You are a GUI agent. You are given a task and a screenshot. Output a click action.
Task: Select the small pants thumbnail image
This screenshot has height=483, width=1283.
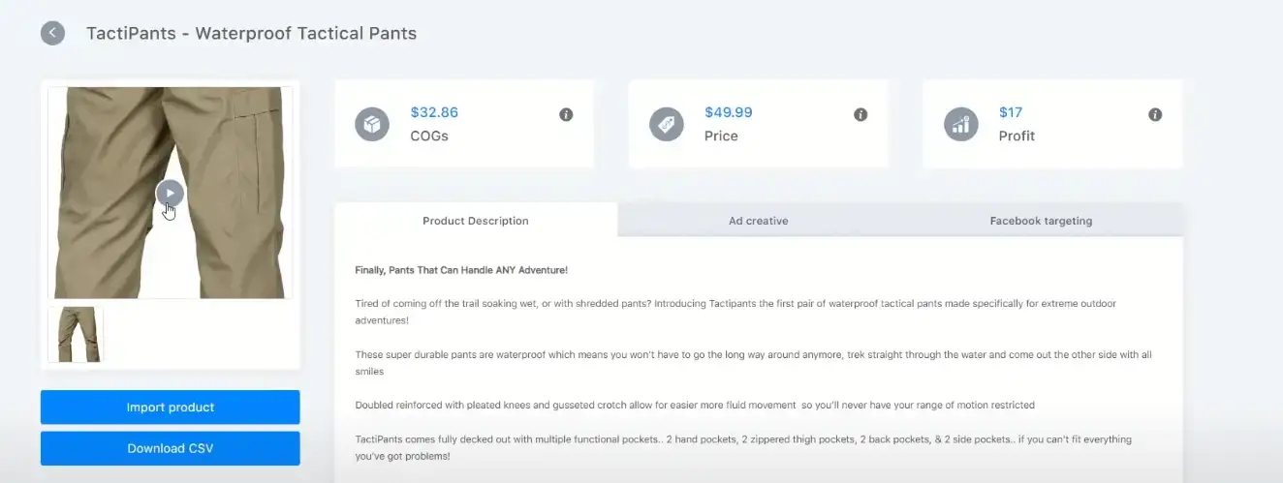[76, 334]
